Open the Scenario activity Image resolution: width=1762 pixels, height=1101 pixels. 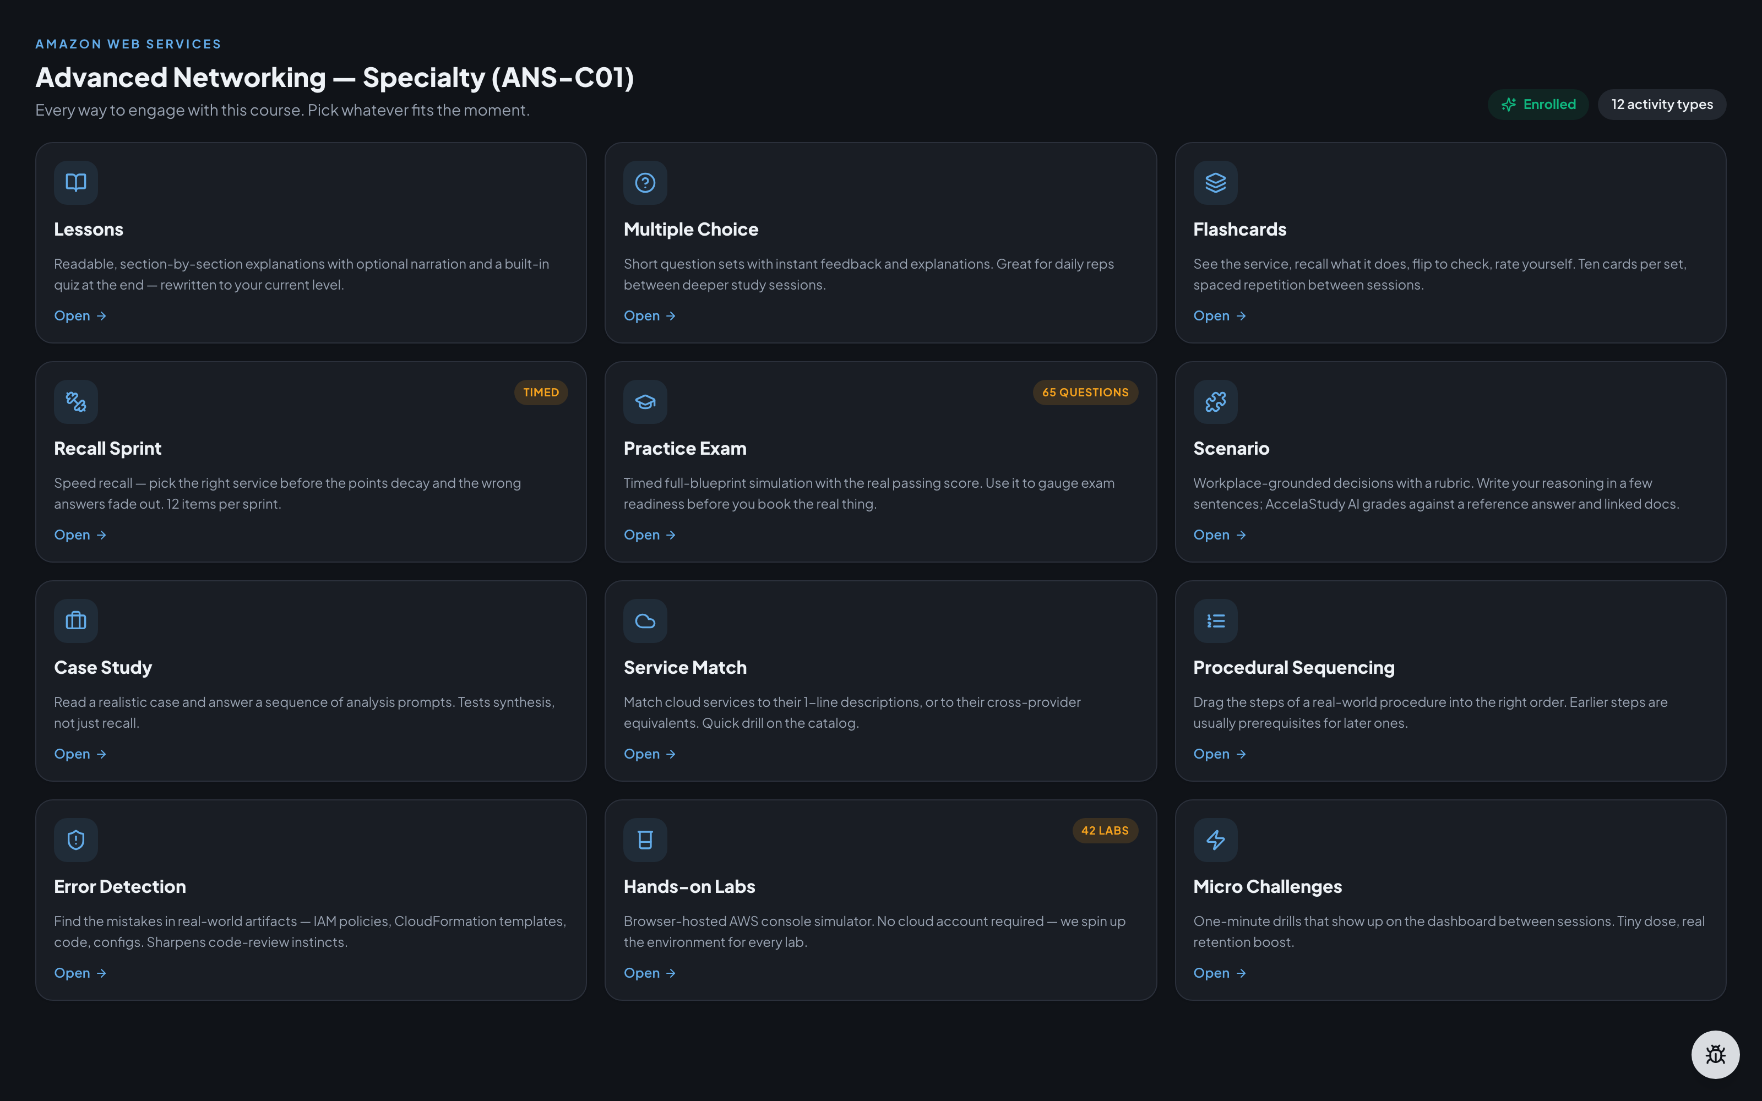(1220, 535)
